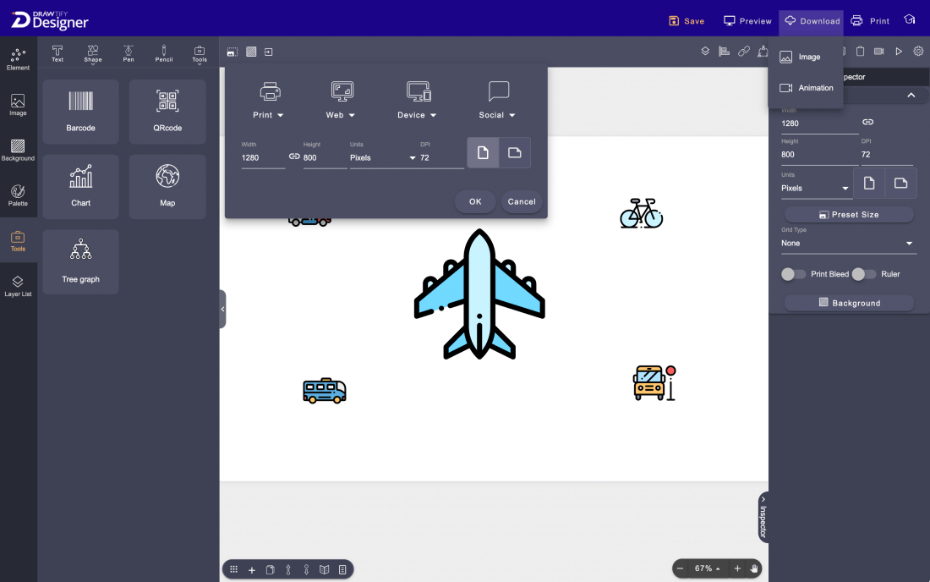This screenshot has width=930, height=582.
Task: Open Grid Type dropdown in inspector
Action: pos(847,244)
